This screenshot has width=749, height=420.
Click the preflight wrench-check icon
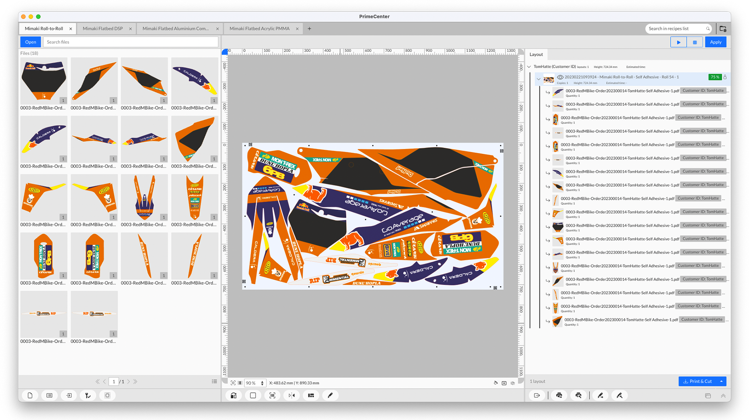pos(88,395)
